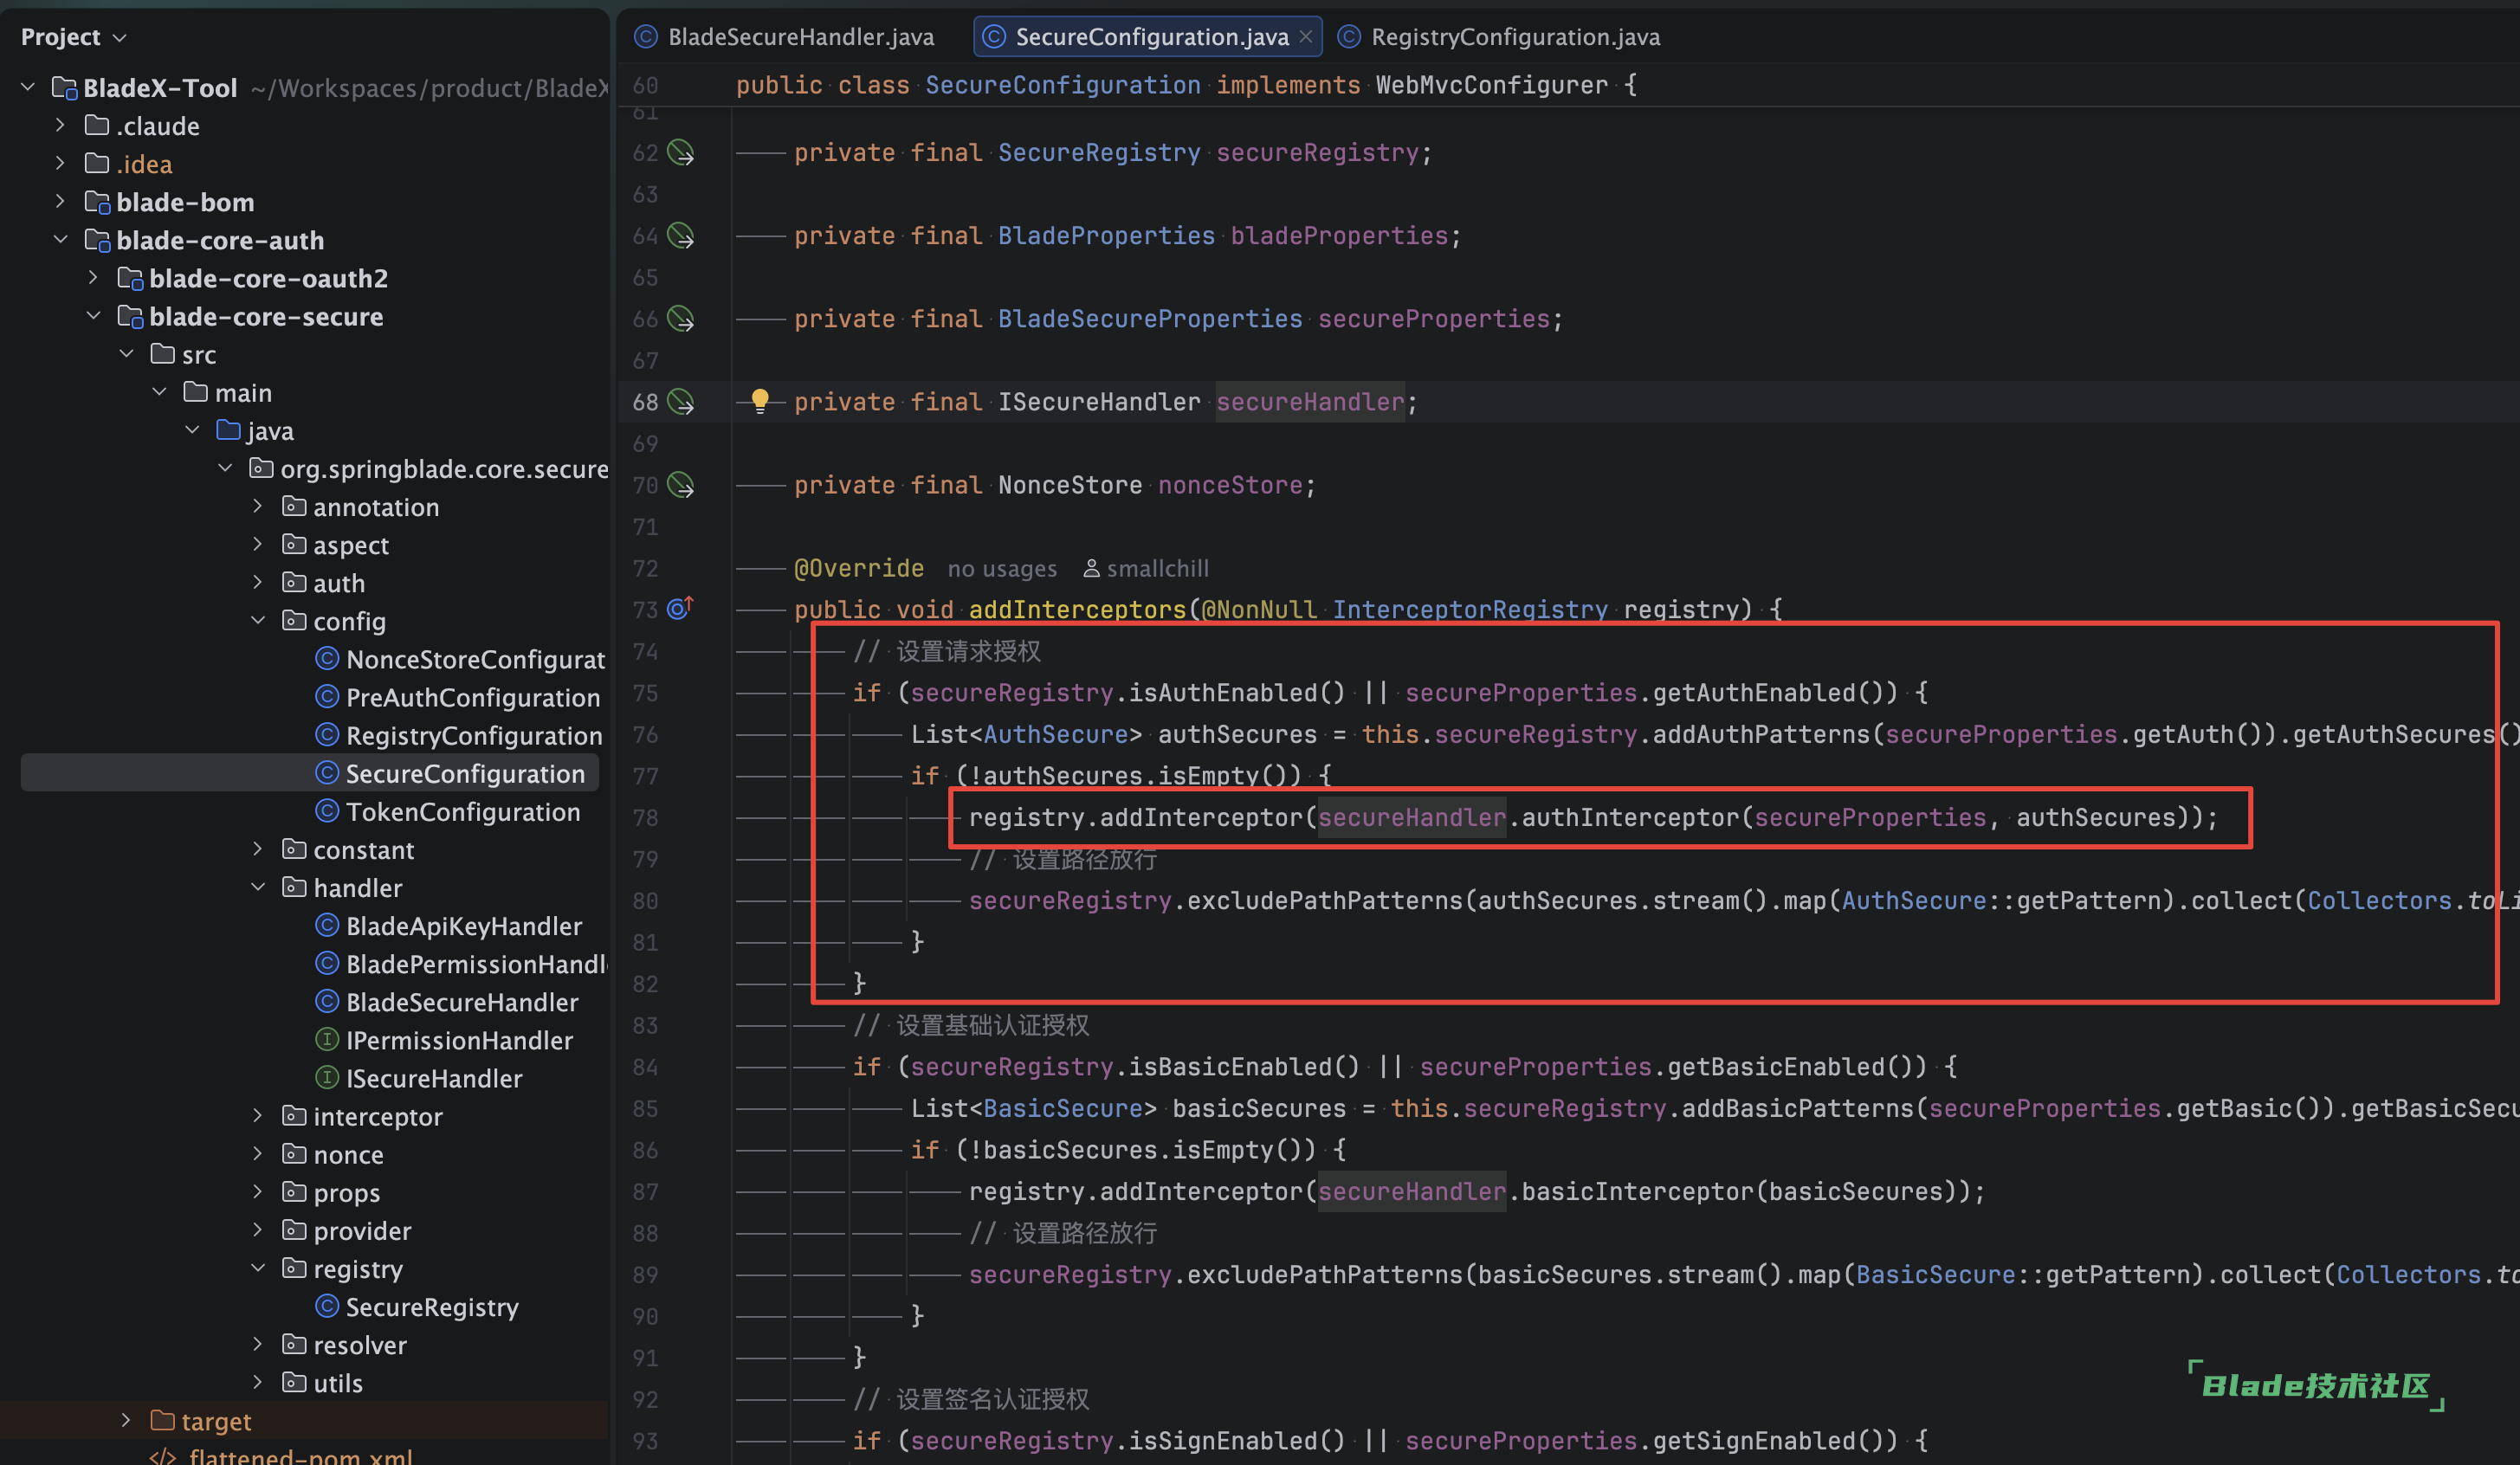2520x1465 pixels.
Task: Click the lightbulb quick-fix icon on line 68
Action: click(x=760, y=401)
